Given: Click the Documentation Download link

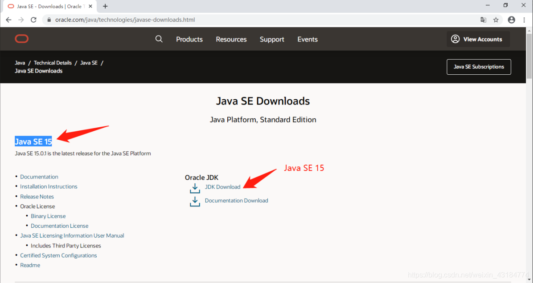Looking at the screenshot, I should coord(236,201).
